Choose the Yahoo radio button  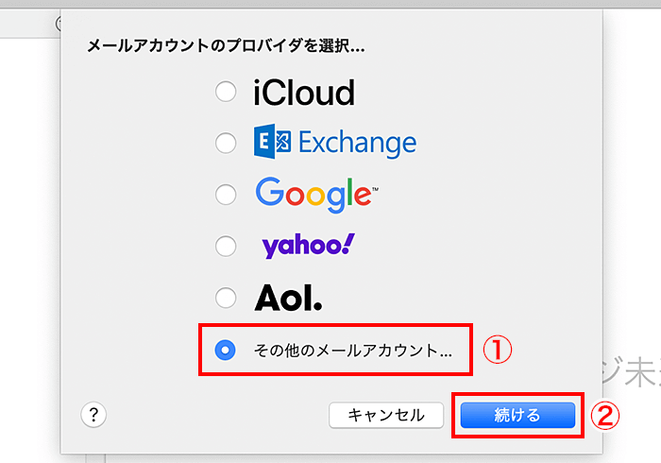pyautogui.click(x=226, y=247)
